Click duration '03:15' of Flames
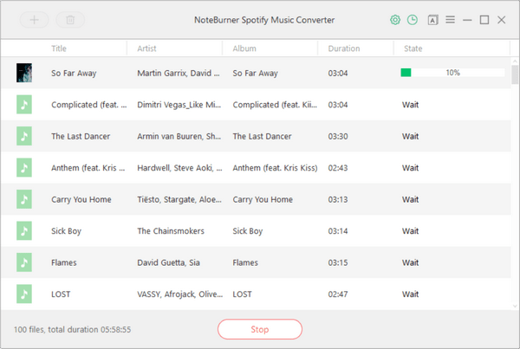 tap(338, 262)
